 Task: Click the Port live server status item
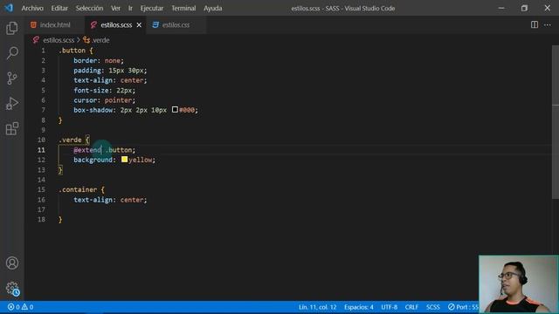pyautogui.click(x=463, y=307)
